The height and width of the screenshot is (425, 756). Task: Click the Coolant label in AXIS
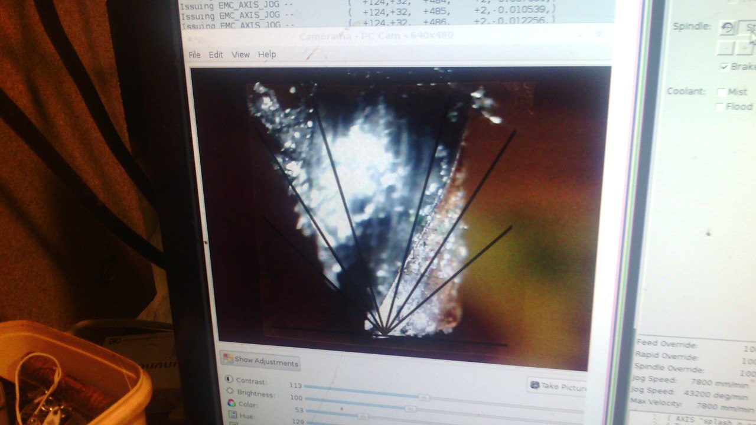(686, 91)
